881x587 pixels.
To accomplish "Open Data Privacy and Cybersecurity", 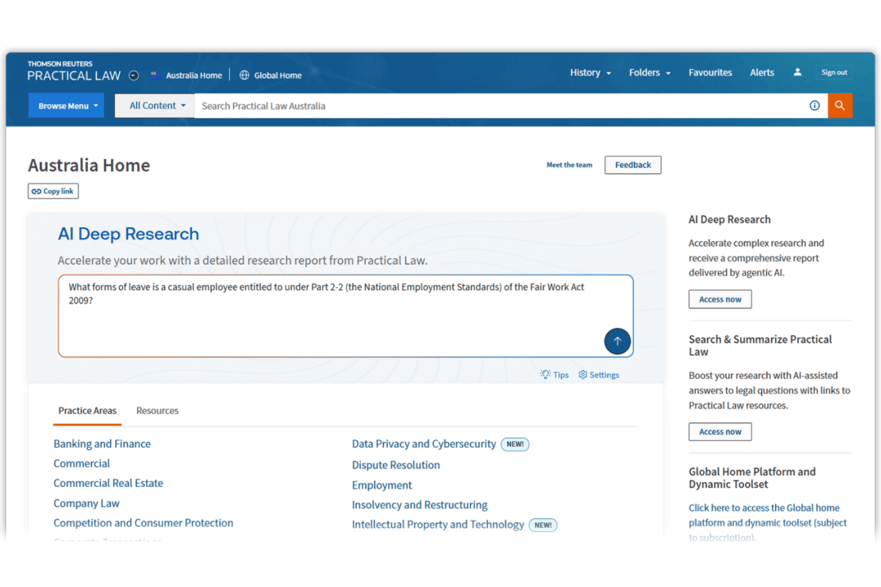I will tap(424, 444).
